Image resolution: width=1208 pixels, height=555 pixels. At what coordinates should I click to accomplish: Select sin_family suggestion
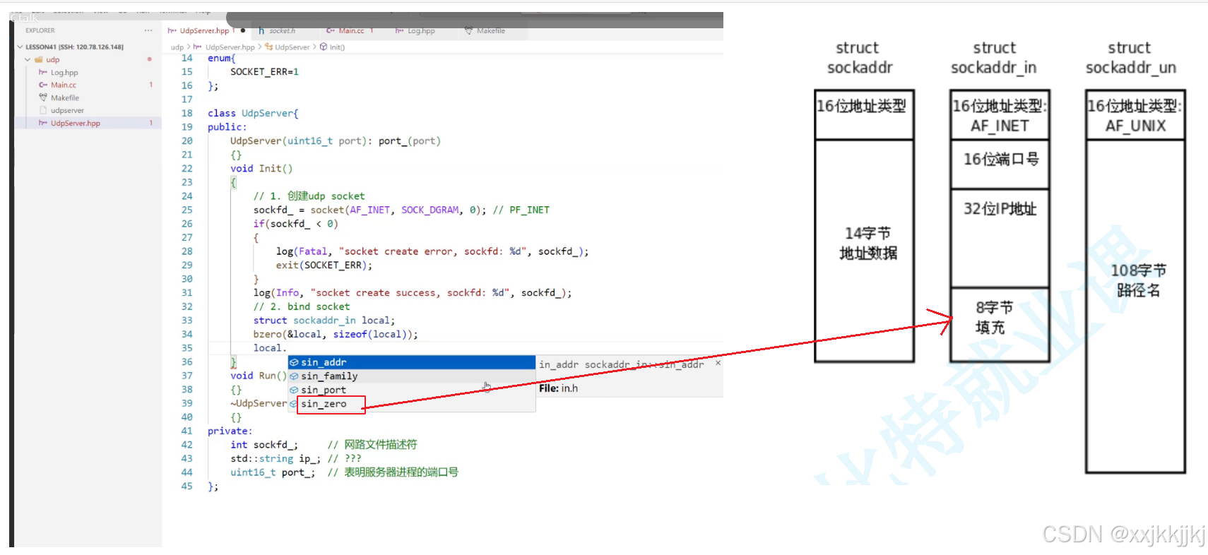(411, 376)
